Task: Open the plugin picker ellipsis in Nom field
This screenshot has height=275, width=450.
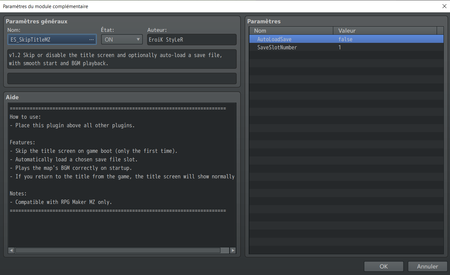Action: [x=91, y=40]
